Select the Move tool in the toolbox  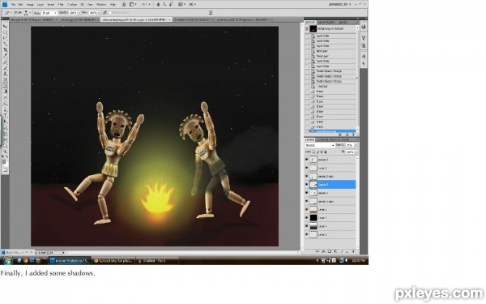tap(5, 27)
